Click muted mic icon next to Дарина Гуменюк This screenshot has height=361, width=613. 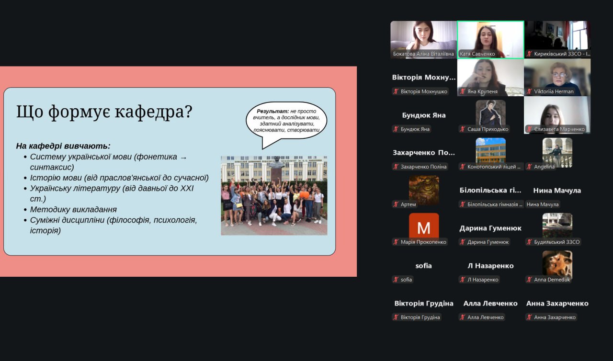click(463, 242)
